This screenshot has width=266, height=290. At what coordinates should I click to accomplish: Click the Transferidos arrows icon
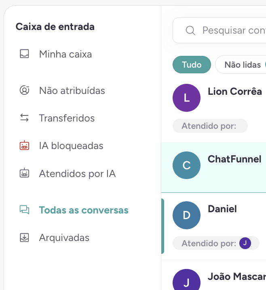(24, 118)
